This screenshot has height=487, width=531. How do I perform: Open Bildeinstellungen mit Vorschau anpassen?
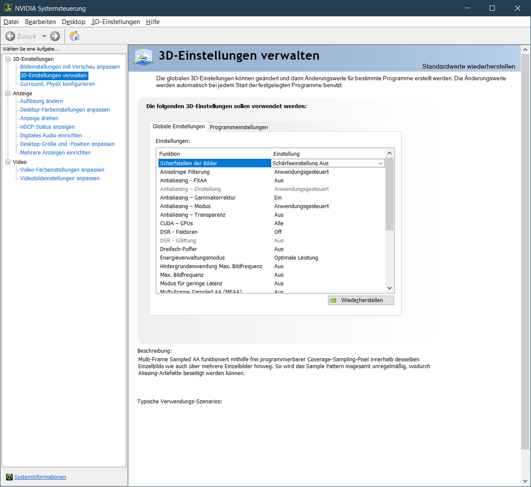(x=70, y=67)
